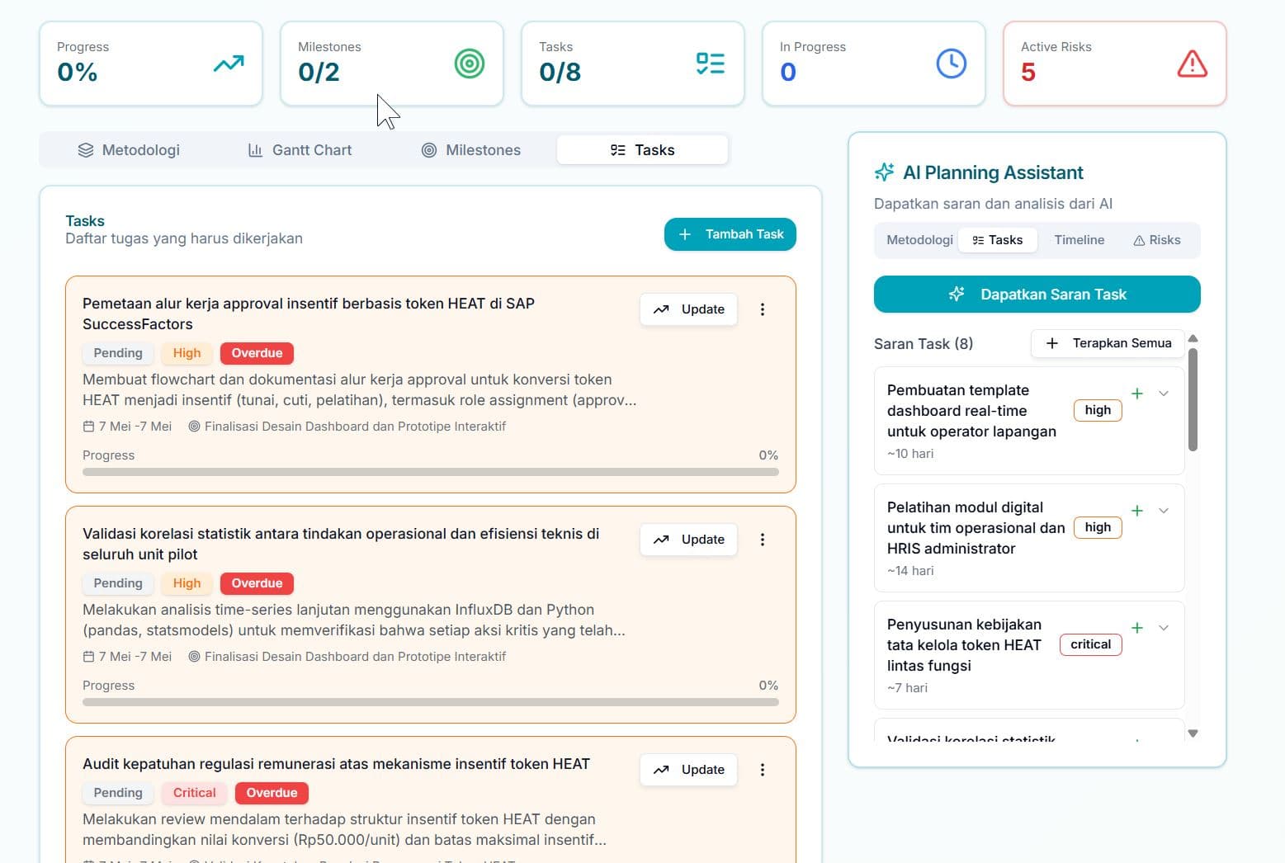
Task: Click Critical badge on Audit kepatuhan task
Action: 194,793
